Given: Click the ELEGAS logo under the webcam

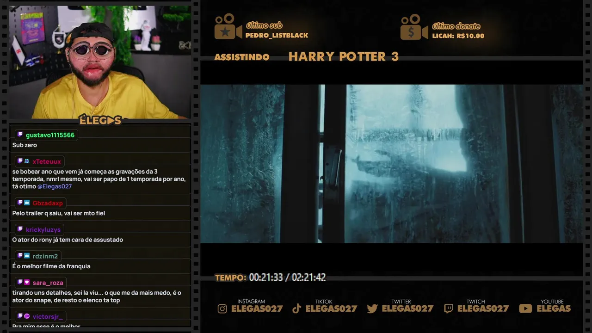Looking at the screenshot, I should (100, 120).
